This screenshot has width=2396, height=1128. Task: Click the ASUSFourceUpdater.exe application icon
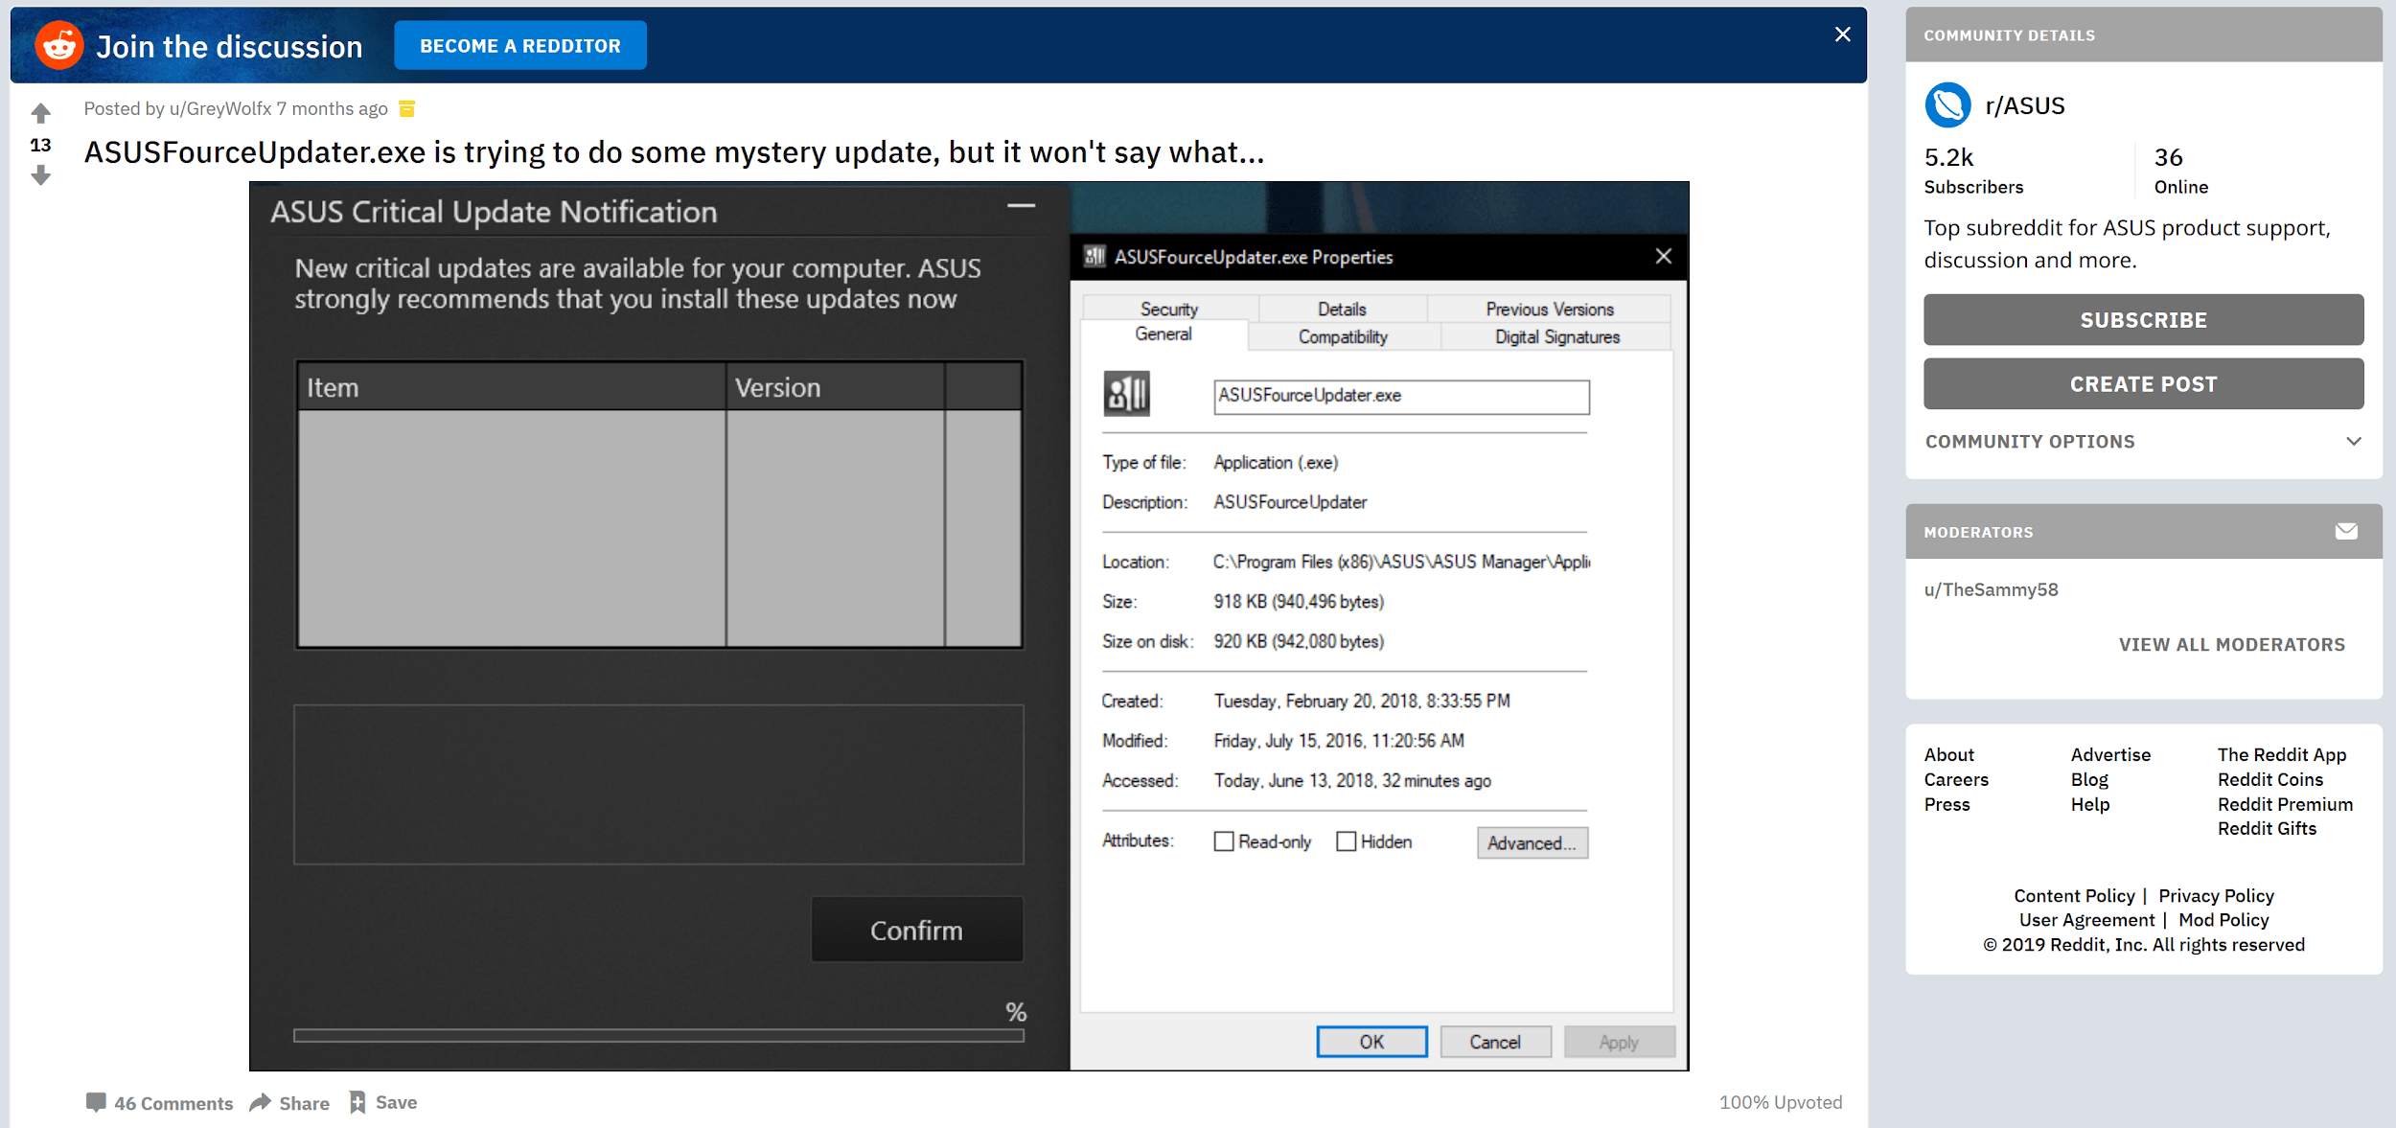pos(1126,394)
